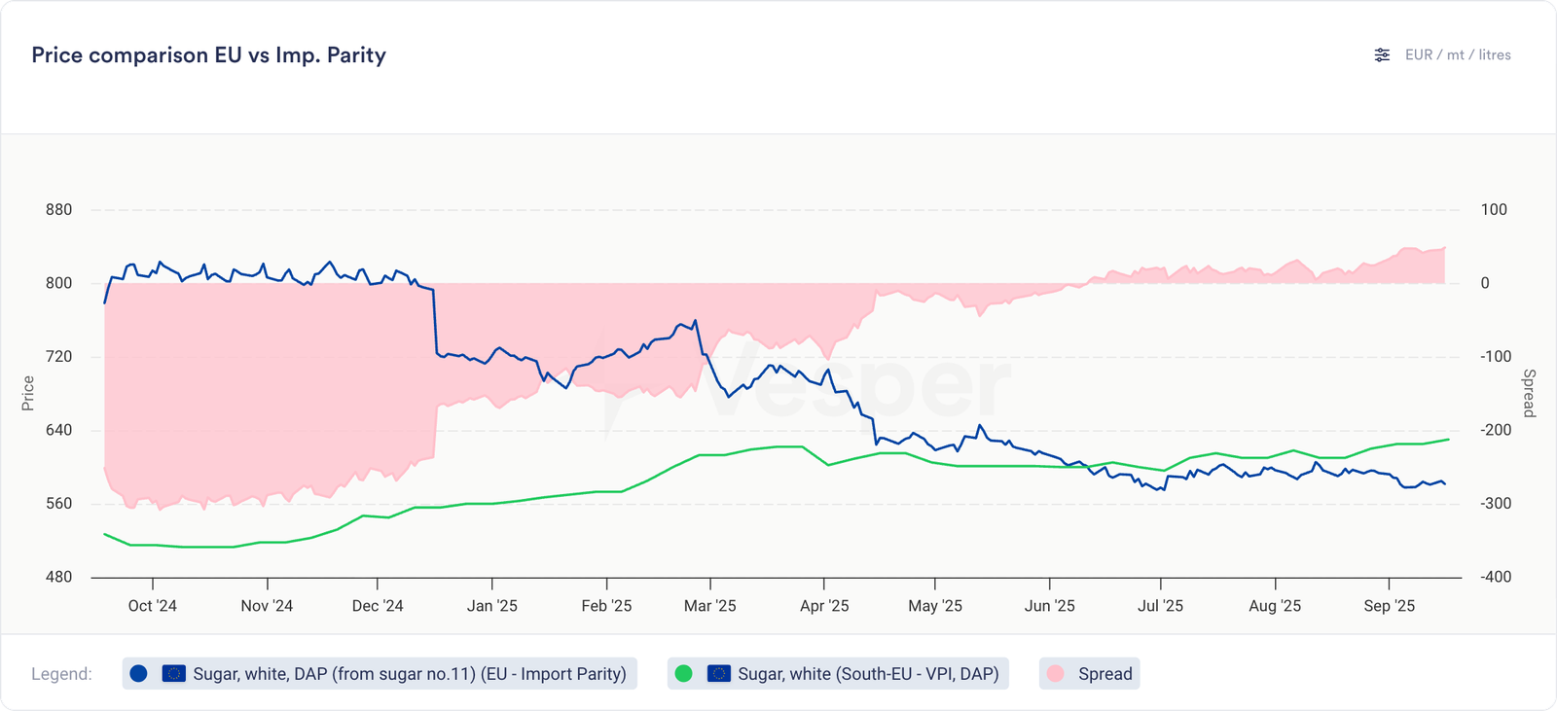Click the EU flag beside Import Parity legend
The height and width of the screenshot is (711, 1557).
tap(174, 673)
